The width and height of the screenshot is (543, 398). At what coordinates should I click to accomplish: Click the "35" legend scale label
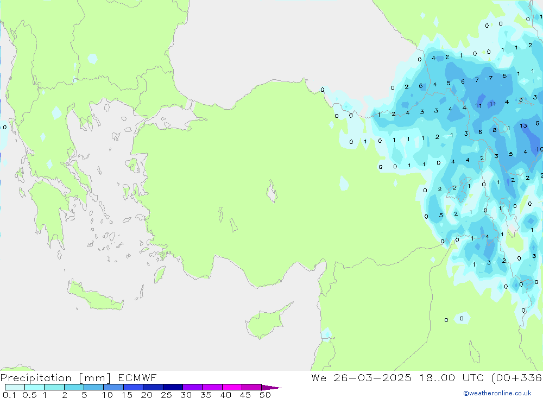click(x=206, y=395)
